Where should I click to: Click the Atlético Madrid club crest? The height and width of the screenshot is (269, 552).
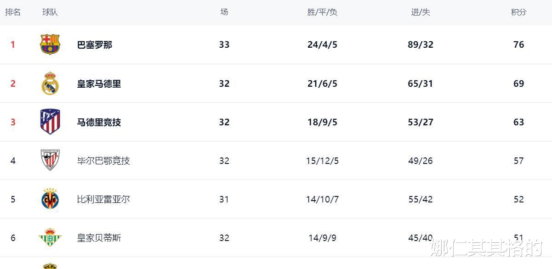(50, 122)
